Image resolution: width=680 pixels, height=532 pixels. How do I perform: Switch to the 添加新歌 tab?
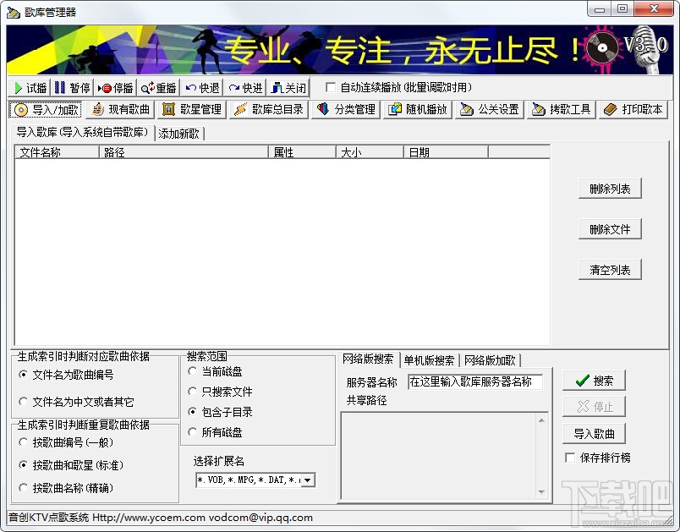[178, 134]
